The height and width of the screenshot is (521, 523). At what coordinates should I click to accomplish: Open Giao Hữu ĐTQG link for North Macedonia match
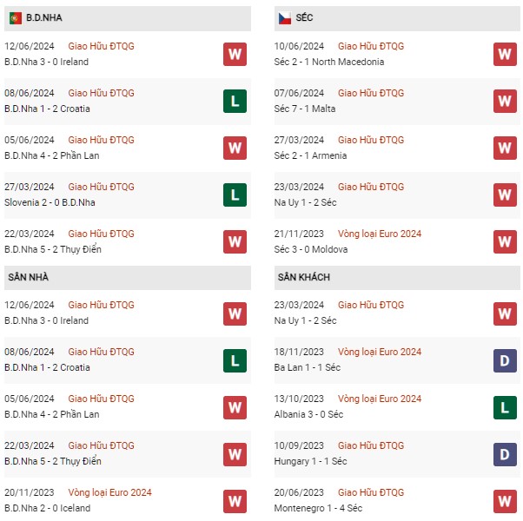371,46
